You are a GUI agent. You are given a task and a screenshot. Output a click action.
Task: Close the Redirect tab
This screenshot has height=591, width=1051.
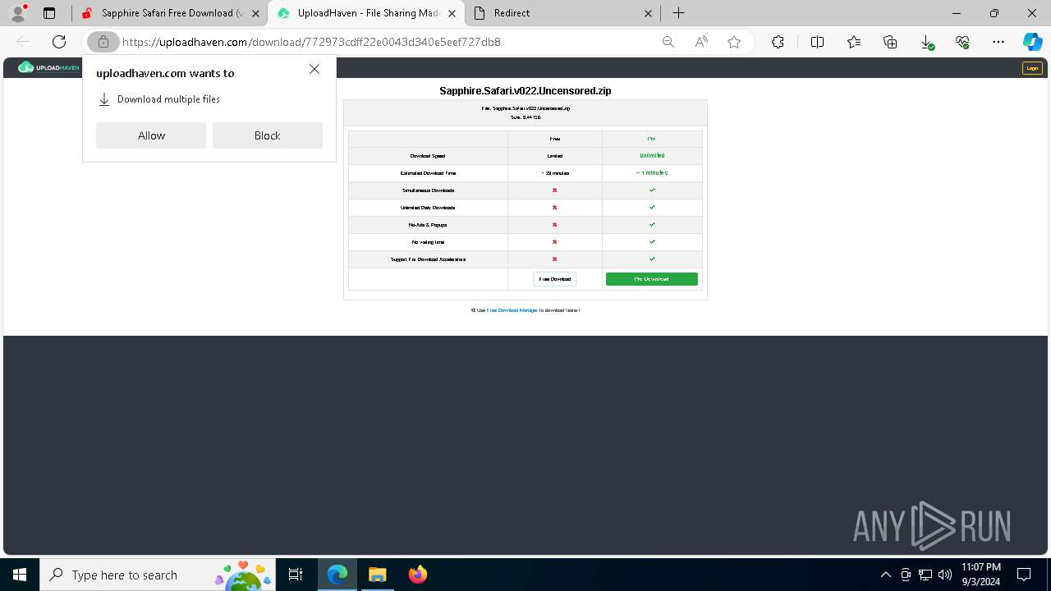tap(648, 13)
